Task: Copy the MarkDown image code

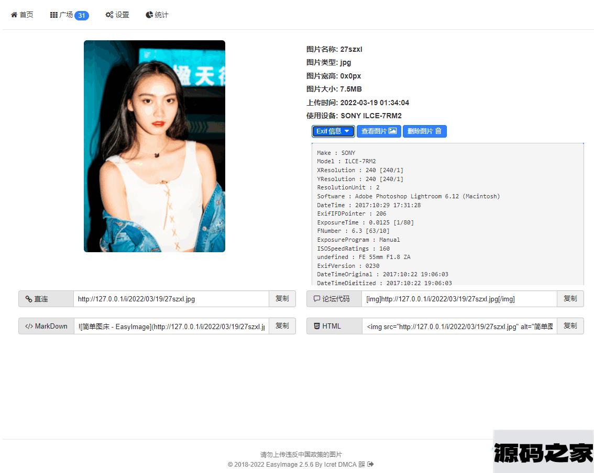Action: coord(282,326)
